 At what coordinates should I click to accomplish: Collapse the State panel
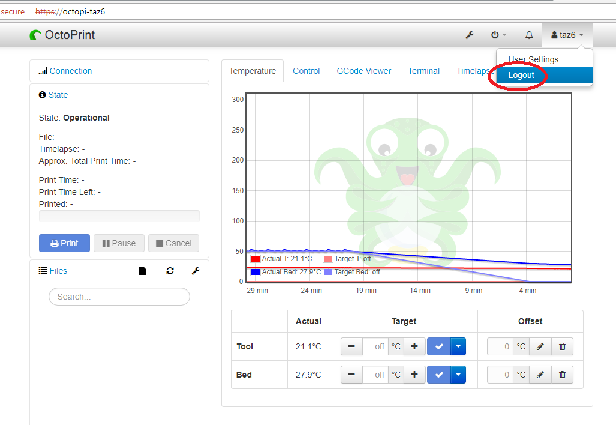click(58, 95)
